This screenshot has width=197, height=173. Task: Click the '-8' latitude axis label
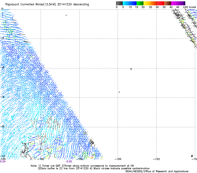click(x=2, y=126)
